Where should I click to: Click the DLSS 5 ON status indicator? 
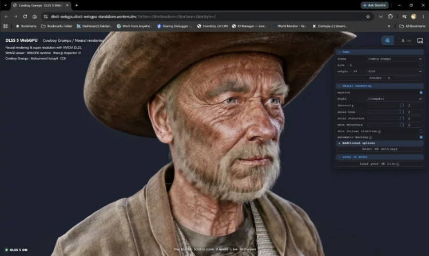coord(16,250)
